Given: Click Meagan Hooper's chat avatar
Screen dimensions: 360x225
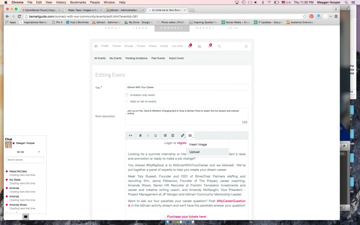Looking at the screenshot, I should 8,145.
